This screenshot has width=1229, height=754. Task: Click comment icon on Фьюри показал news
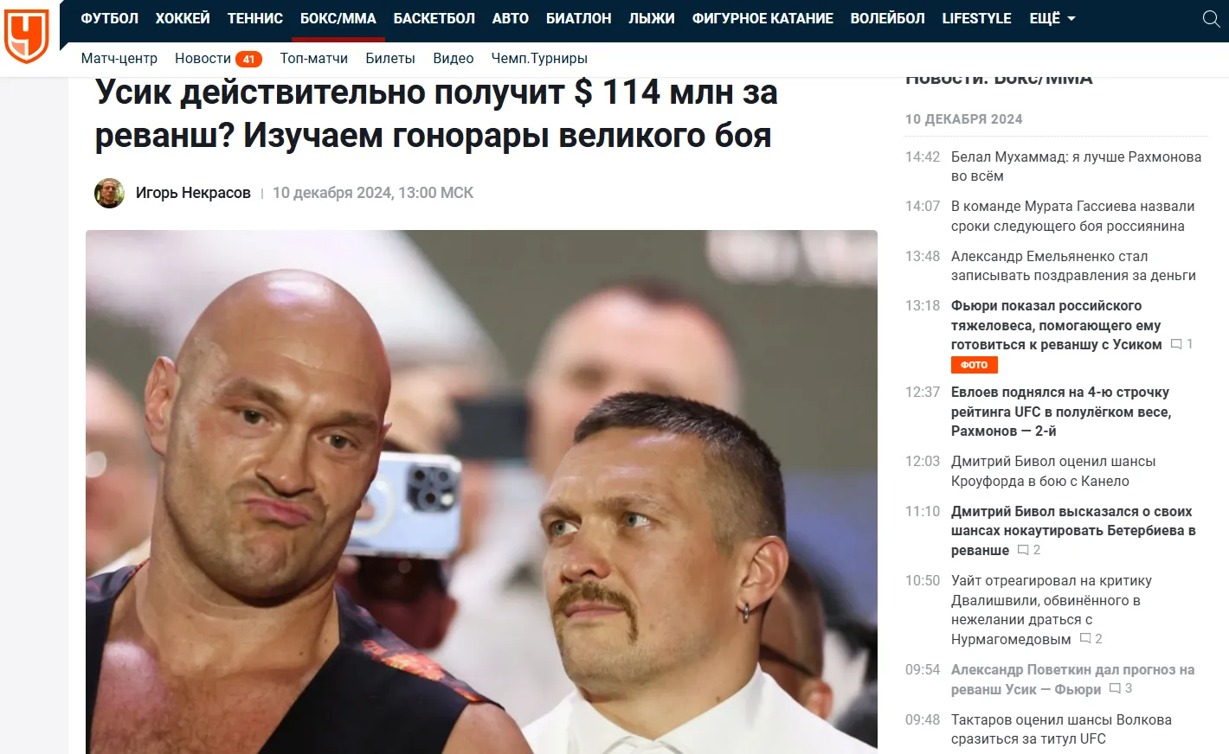(x=1176, y=344)
